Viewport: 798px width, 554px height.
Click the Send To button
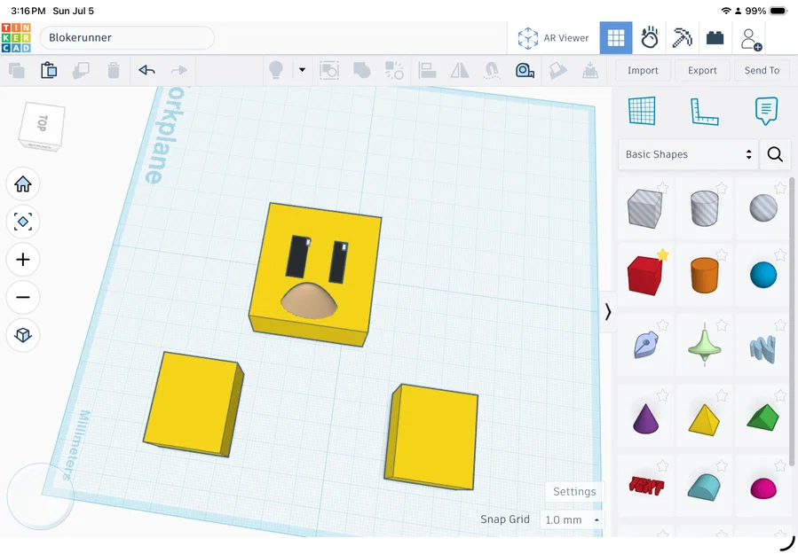pyautogui.click(x=762, y=70)
